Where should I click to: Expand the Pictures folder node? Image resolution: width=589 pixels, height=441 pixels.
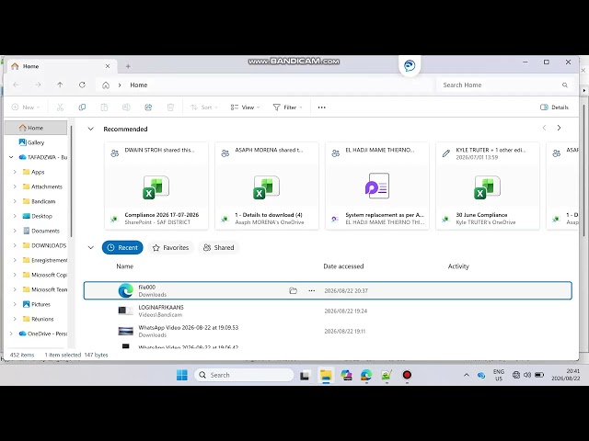click(15, 304)
